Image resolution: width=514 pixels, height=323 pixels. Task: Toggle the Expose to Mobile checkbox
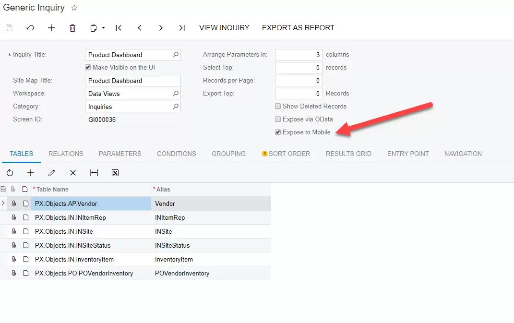(x=278, y=132)
